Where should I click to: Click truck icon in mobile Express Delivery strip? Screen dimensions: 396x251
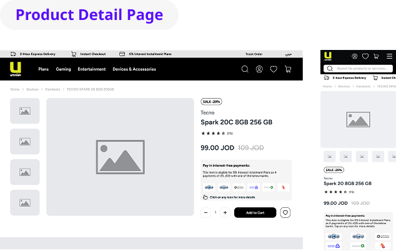pyautogui.click(x=327, y=78)
